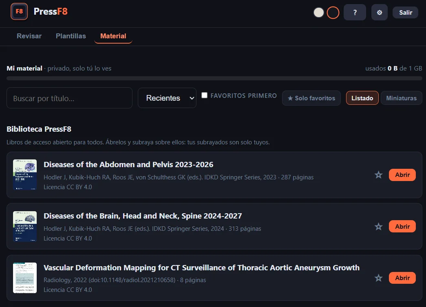Click the Vascular Deformation Mapping article title
This screenshot has height=307, width=426.
click(202, 267)
